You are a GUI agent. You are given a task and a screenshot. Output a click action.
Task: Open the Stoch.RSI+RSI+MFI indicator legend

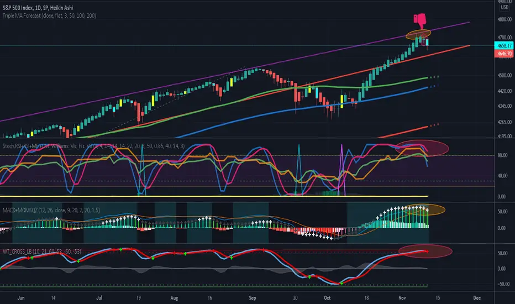point(93,146)
